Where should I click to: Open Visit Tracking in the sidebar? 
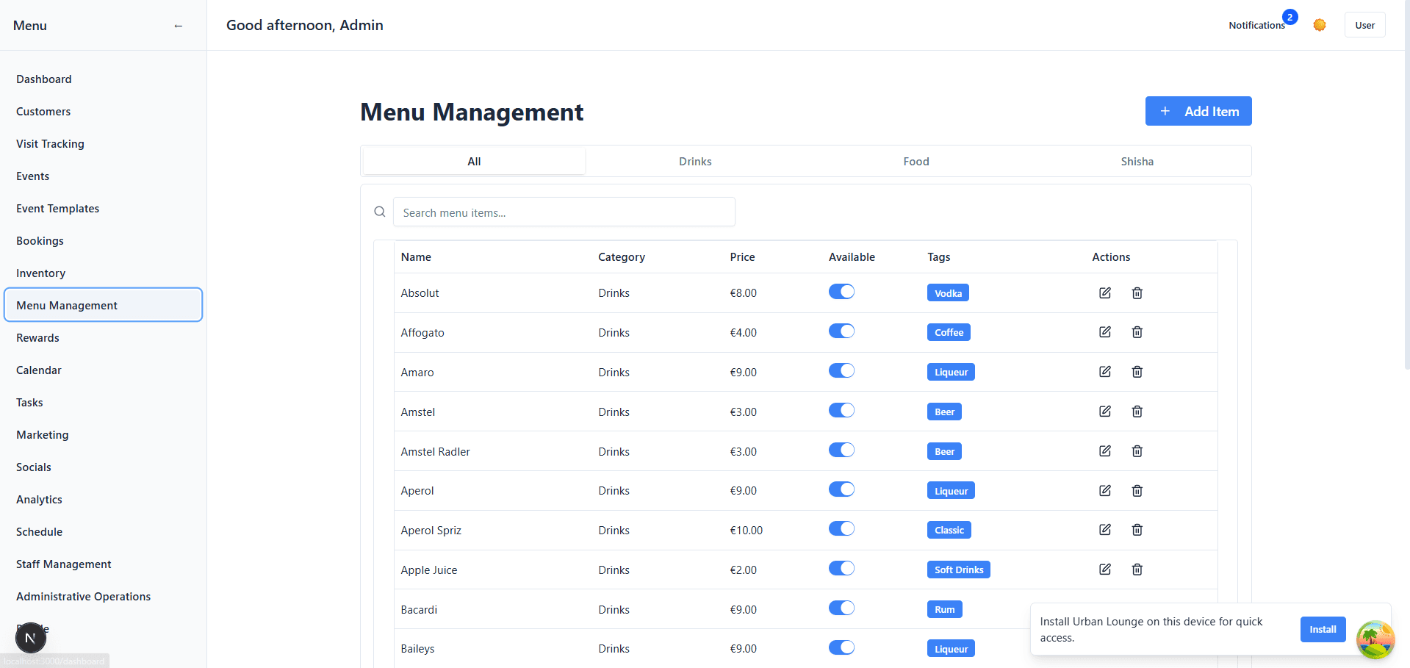103,144
